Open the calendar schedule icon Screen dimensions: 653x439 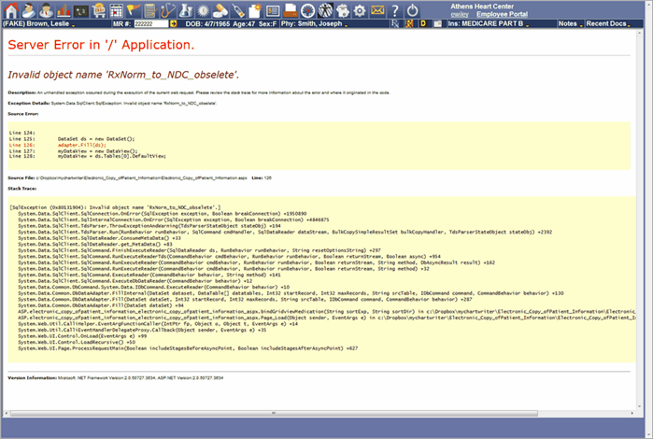click(117, 9)
